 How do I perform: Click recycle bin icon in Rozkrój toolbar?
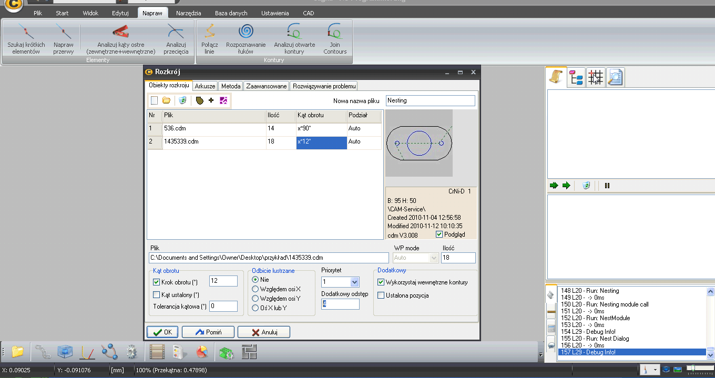[x=182, y=100]
